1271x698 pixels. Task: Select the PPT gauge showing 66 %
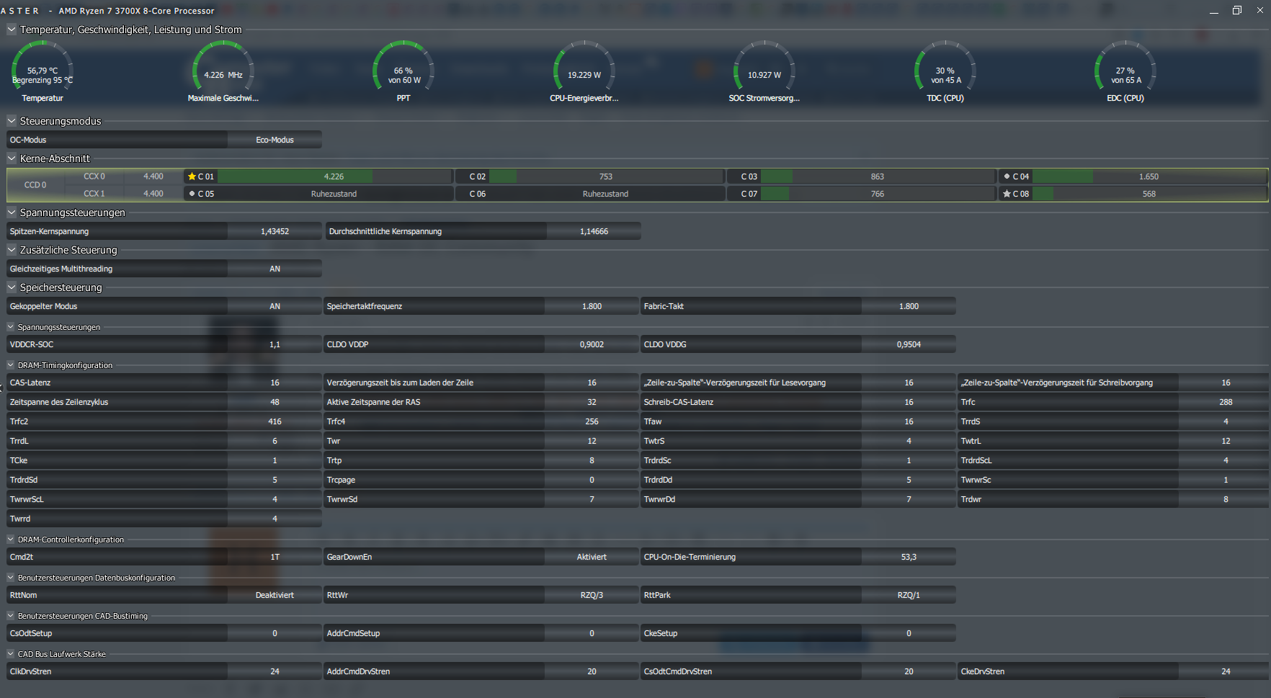tap(403, 71)
